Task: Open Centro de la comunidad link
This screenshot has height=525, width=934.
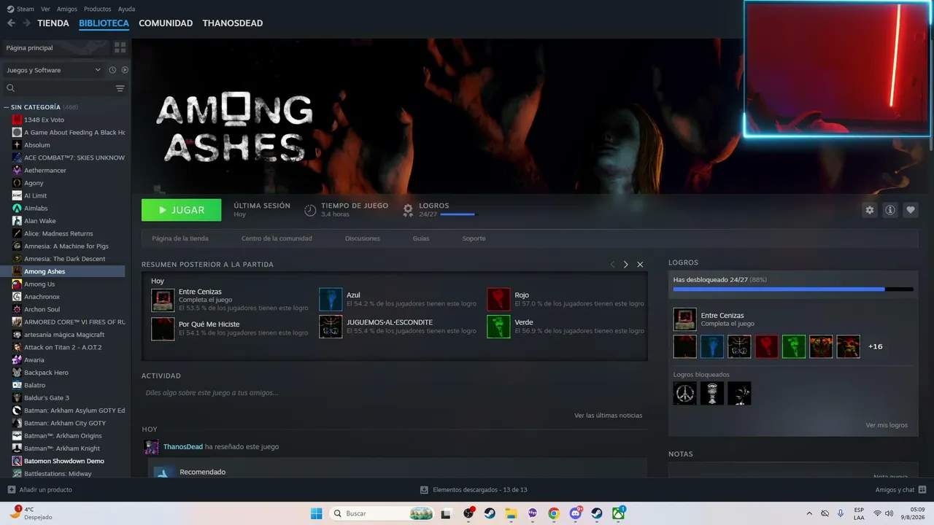Action: tap(277, 238)
